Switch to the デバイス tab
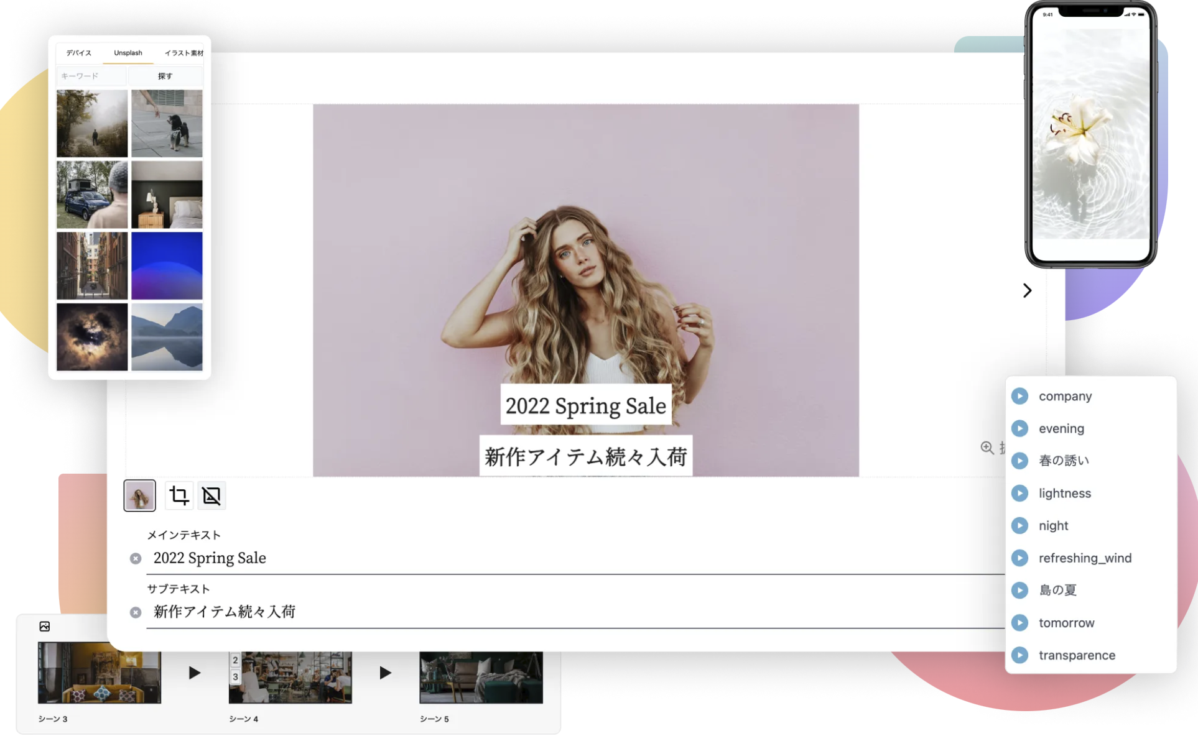 [x=79, y=53]
